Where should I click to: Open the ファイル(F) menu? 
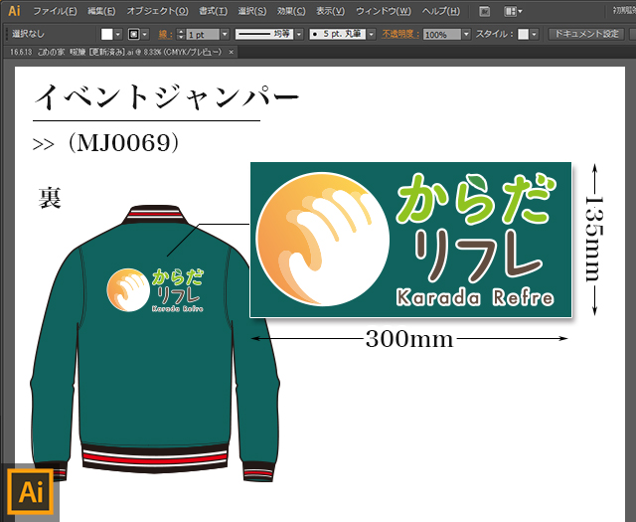click(55, 11)
